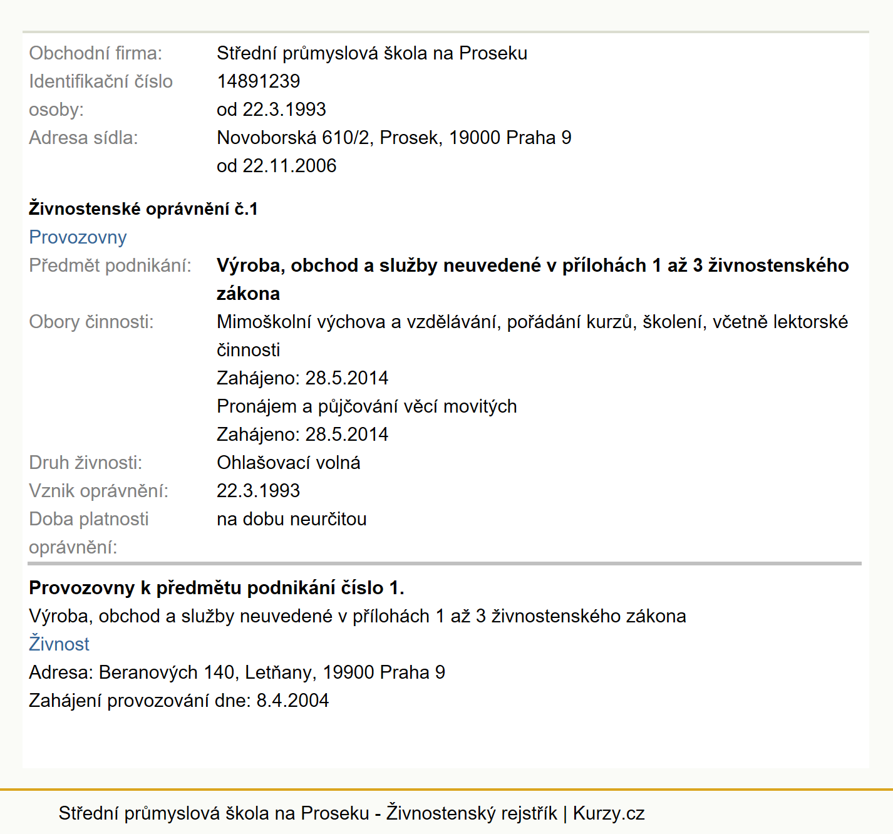Click the footer title mentioning Kurzy.cz
The width and height of the screenshot is (893, 834).
click(351, 813)
